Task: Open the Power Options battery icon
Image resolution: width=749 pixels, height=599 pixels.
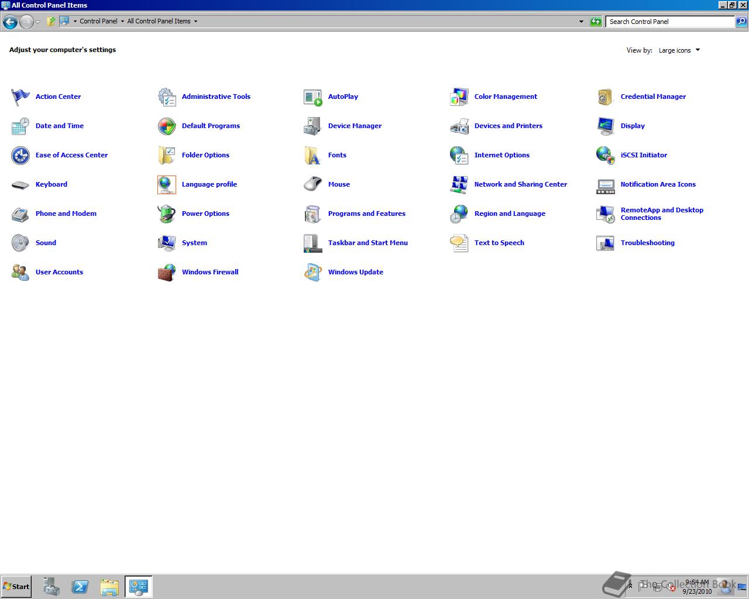Action: point(167,214)
